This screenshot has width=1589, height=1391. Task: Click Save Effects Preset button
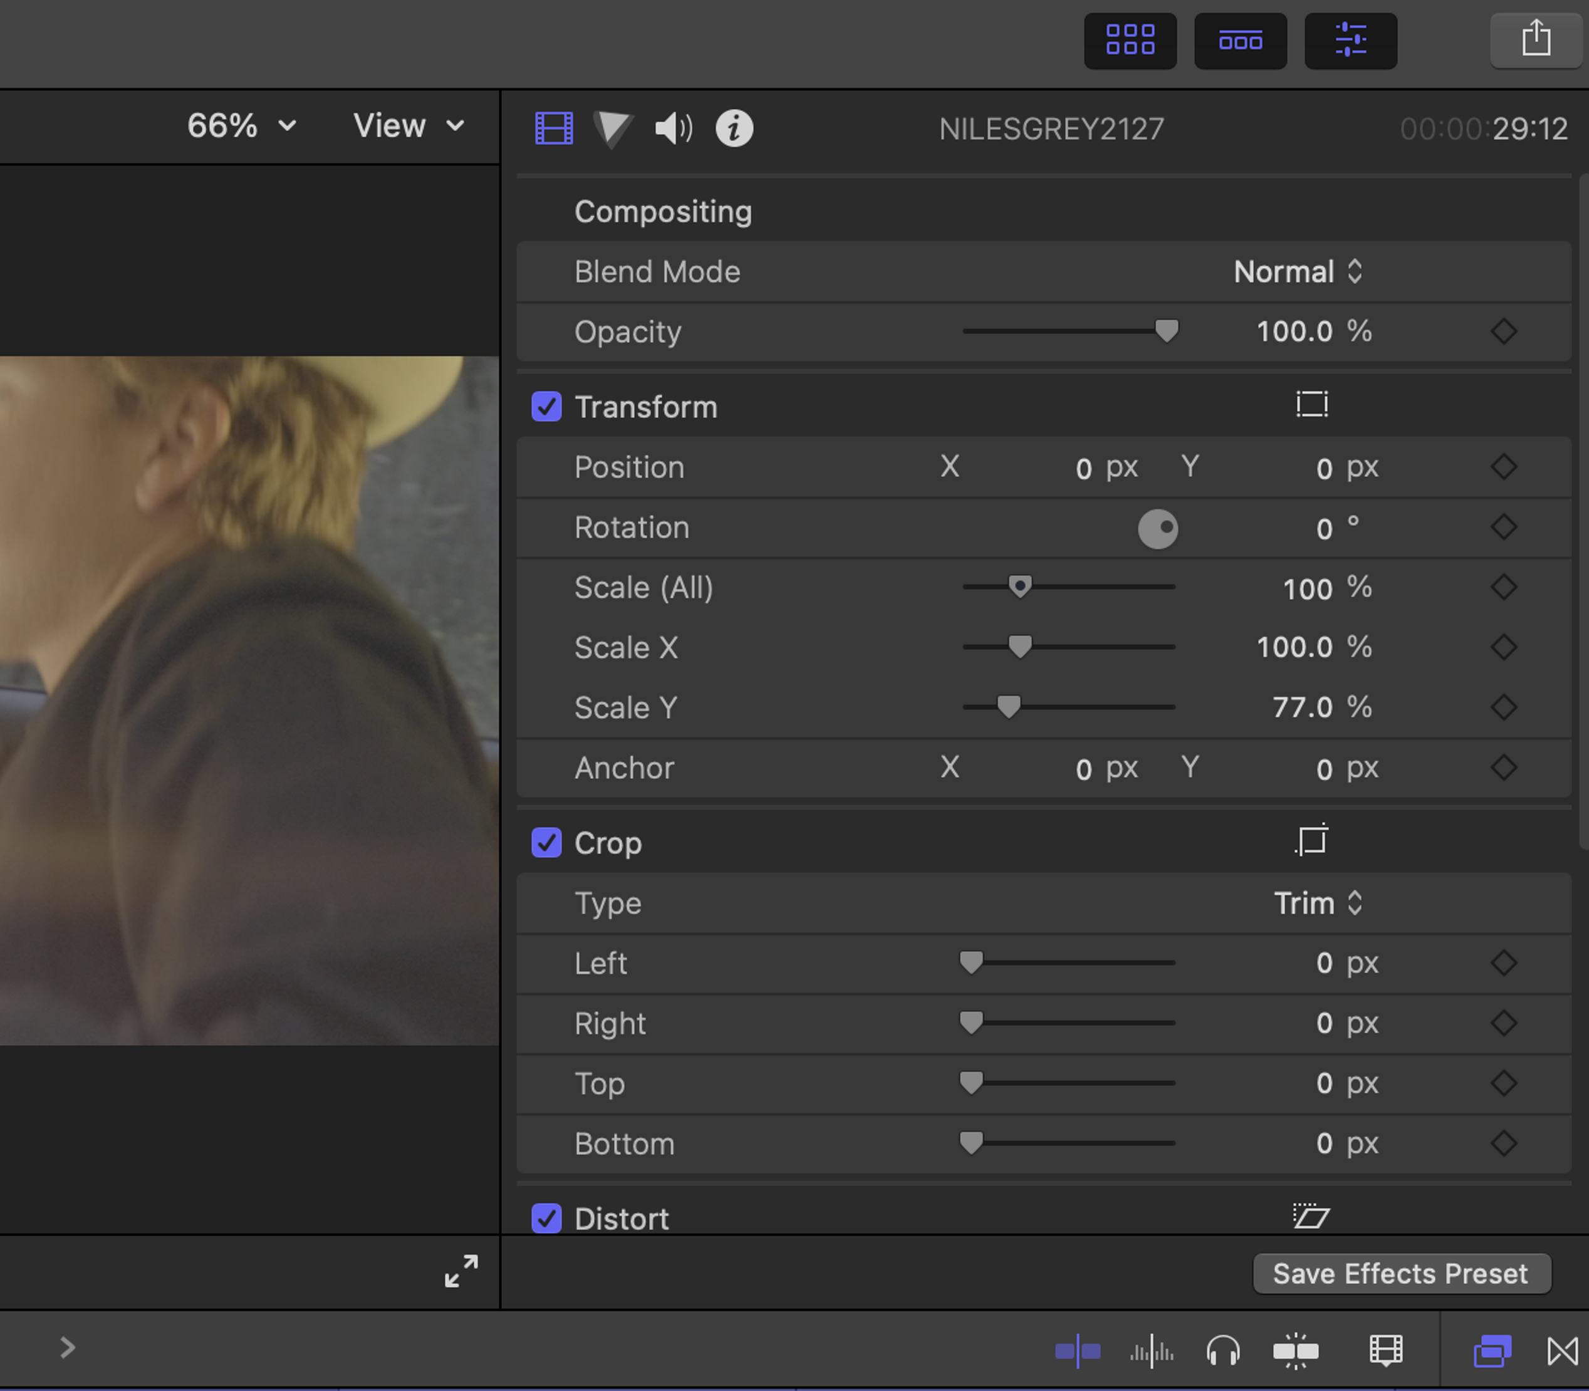1401,1274
